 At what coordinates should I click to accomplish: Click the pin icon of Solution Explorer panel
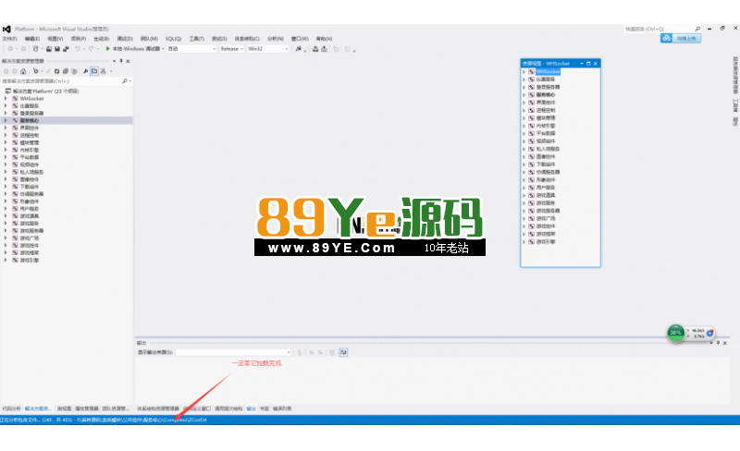(x=121, y=61)
